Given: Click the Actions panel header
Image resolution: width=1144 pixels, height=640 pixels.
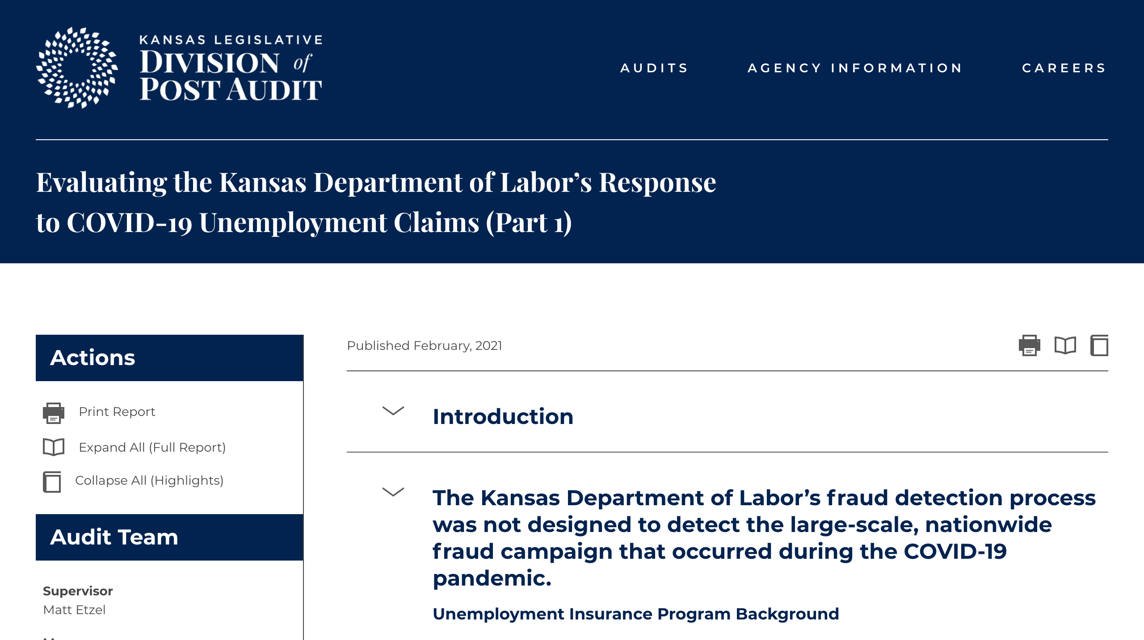Looking at the screenshot, I should pos(169,358).
